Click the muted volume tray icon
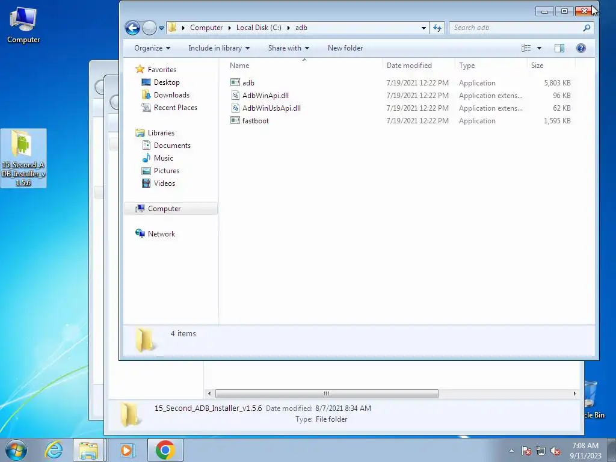 click(555, 451)
